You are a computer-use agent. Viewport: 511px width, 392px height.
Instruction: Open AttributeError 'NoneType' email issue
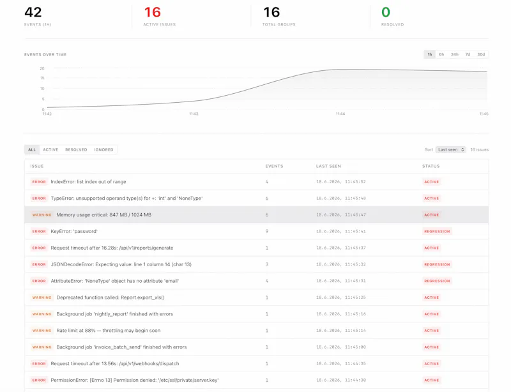click(x=256, y=281)
